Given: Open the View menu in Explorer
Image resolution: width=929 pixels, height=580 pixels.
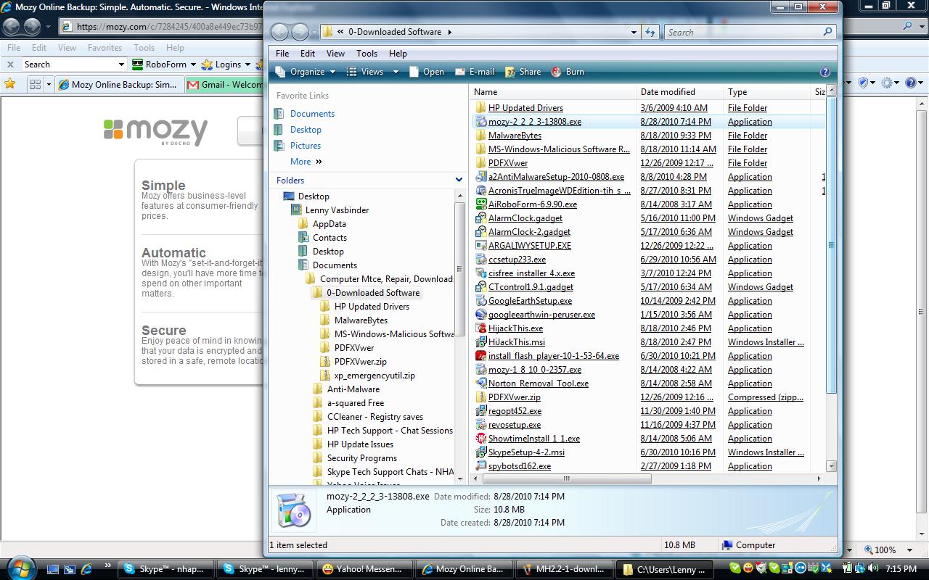Looking at the screenshot, I should pyautogui.click(x=335, y=53).
